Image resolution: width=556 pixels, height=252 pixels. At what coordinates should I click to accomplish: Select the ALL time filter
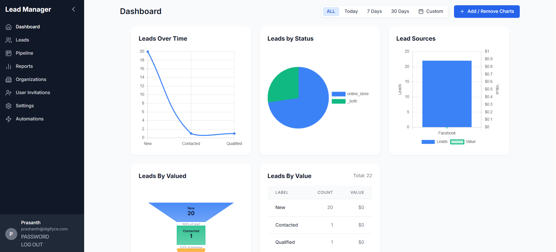coord(331,11)
